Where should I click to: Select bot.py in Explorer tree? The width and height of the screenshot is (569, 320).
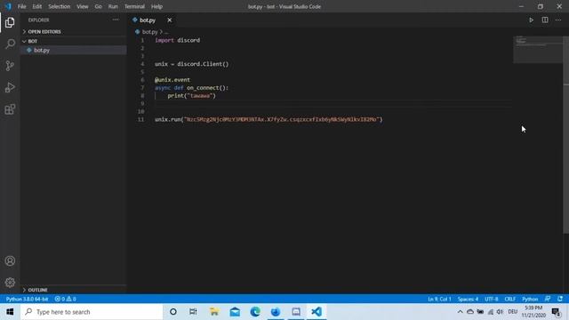74,50
